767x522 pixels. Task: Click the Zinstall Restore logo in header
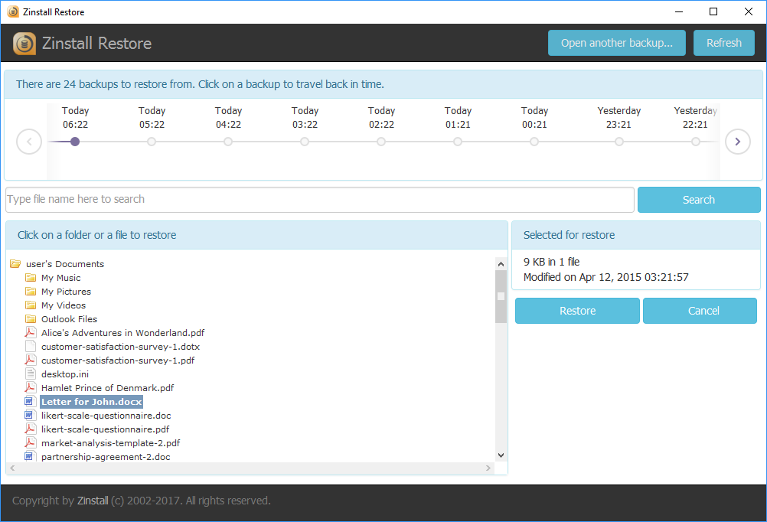24,44
